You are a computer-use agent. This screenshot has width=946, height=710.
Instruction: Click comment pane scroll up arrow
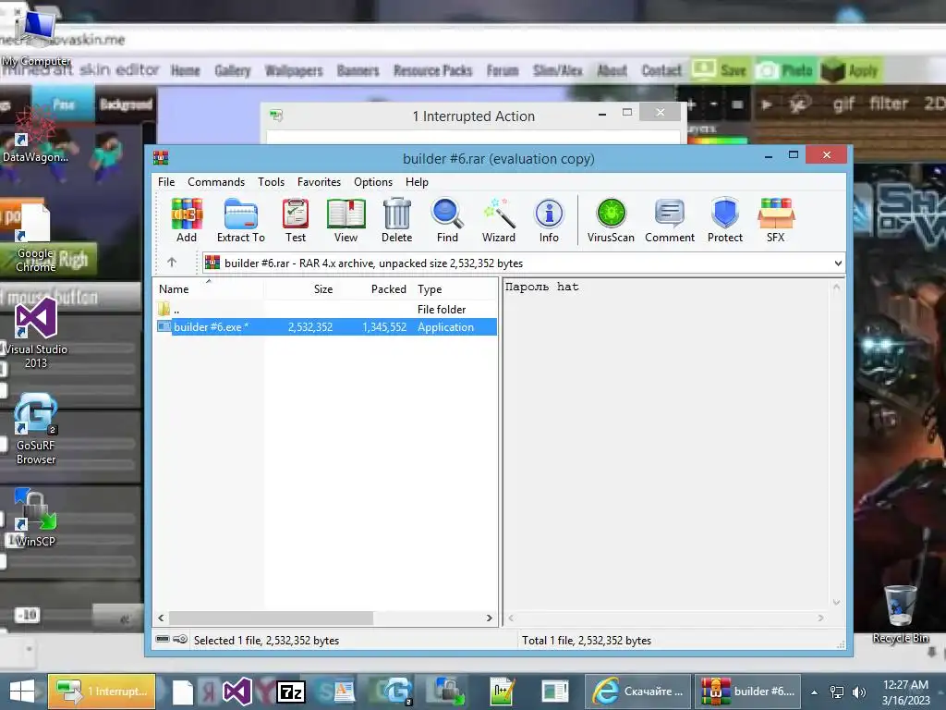pyautogui.click(x=836, y=288)
